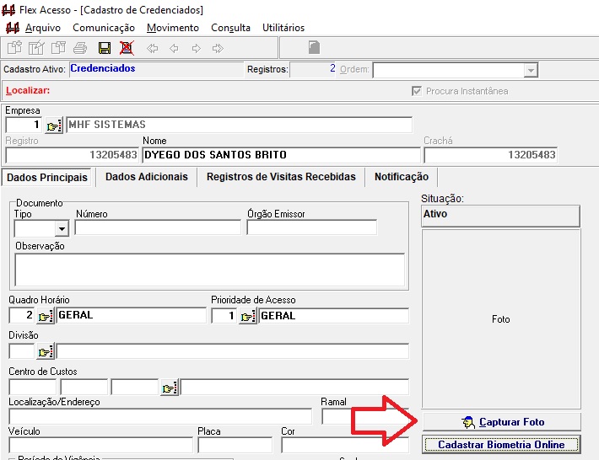Open the Utilitários menu
Viewport: 599px width, 460px height.
click(283, 28)
